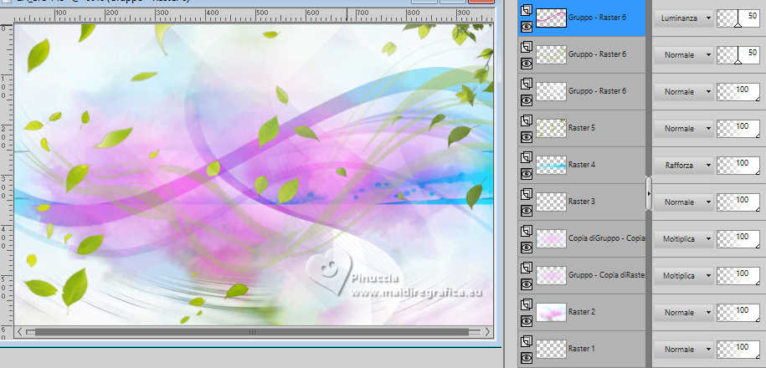Viewport: 766px width, 368px height.
Task: Click layer type icon of Raster 1
Action: (526, 341)
